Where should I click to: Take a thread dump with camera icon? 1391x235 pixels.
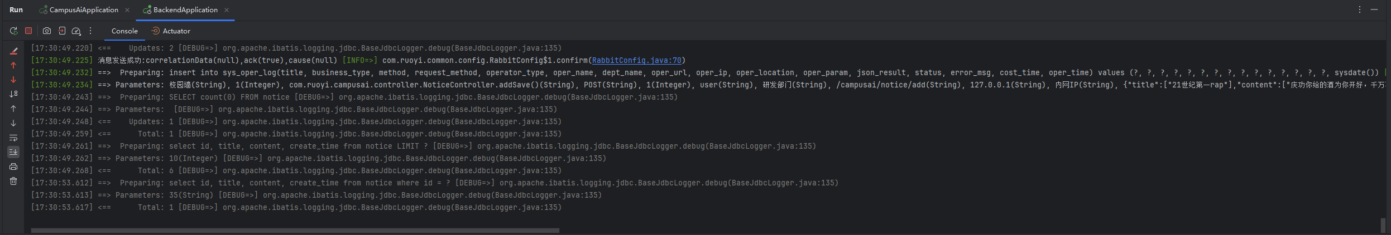(x=47, y=31)
